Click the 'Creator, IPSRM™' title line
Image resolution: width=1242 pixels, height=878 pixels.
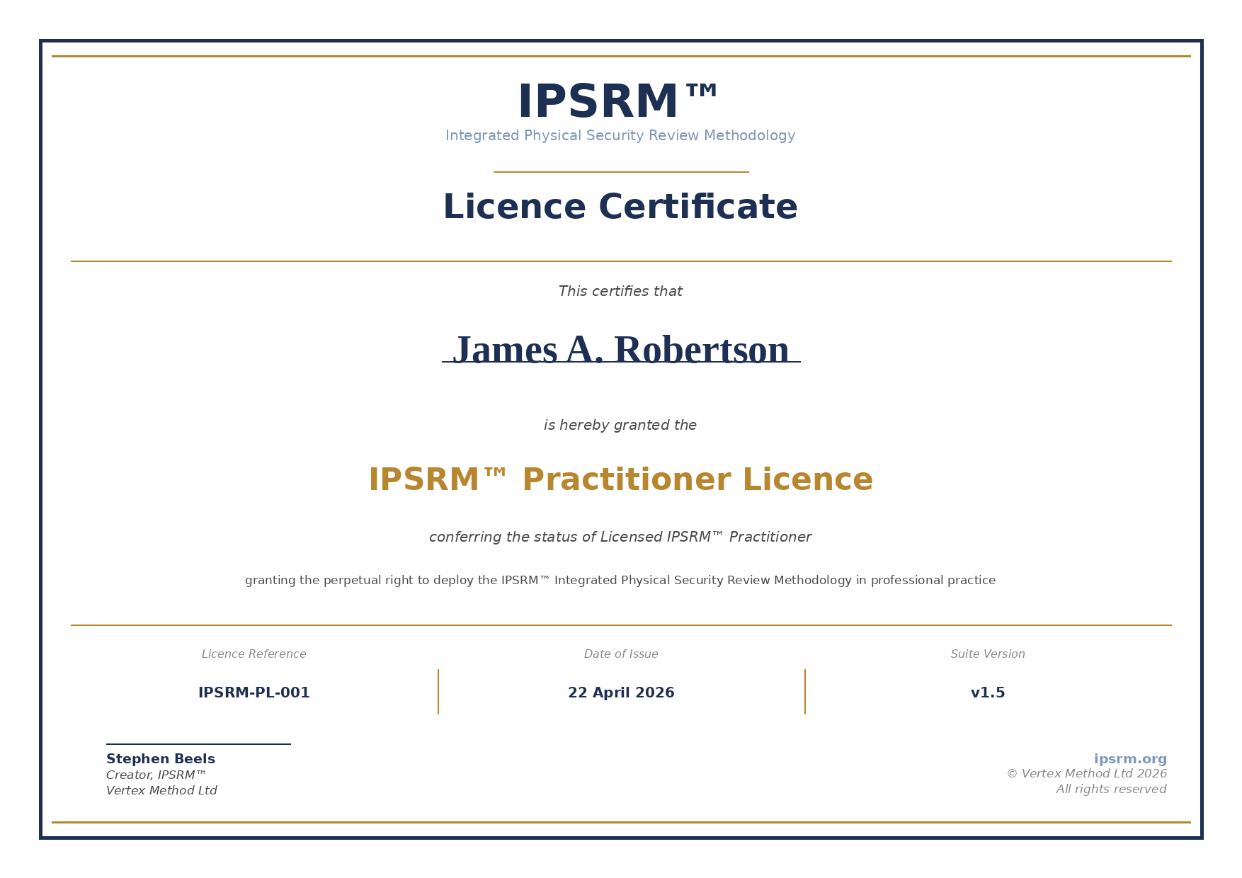coord(156,775)
